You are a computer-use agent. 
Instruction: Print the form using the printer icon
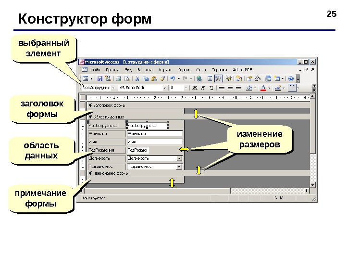tap(119, 78)
